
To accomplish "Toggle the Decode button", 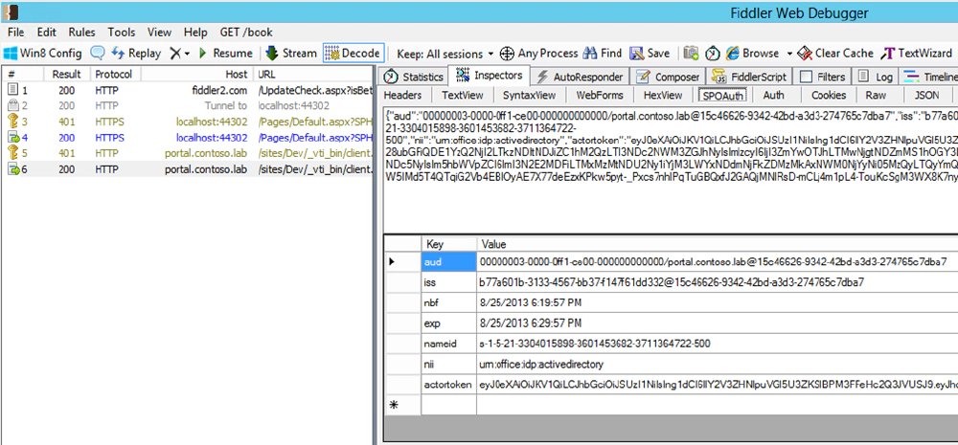I will tap(354, 53).
